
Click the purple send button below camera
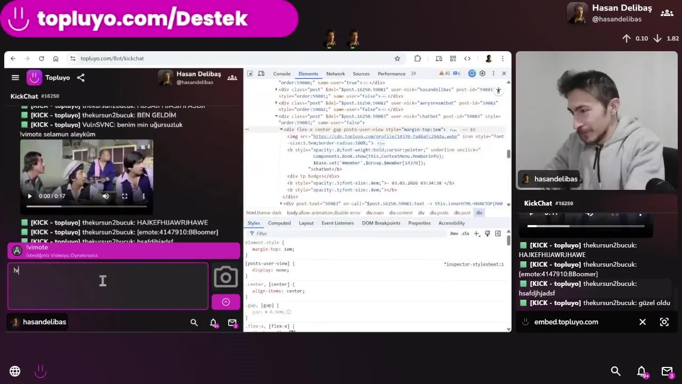pos(226,302)
